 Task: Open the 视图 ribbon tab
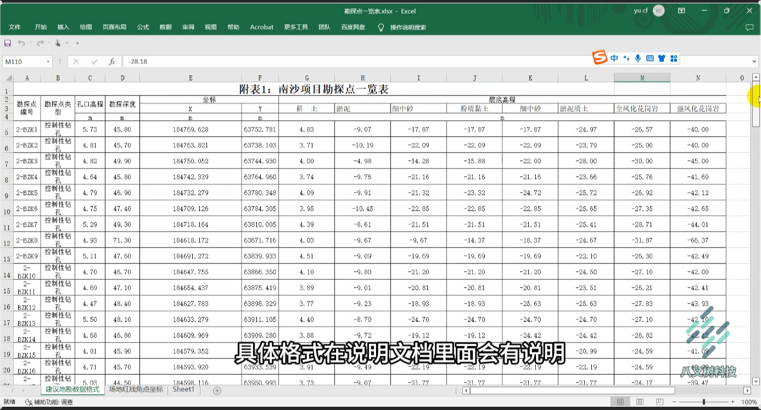tap(211, 27)
